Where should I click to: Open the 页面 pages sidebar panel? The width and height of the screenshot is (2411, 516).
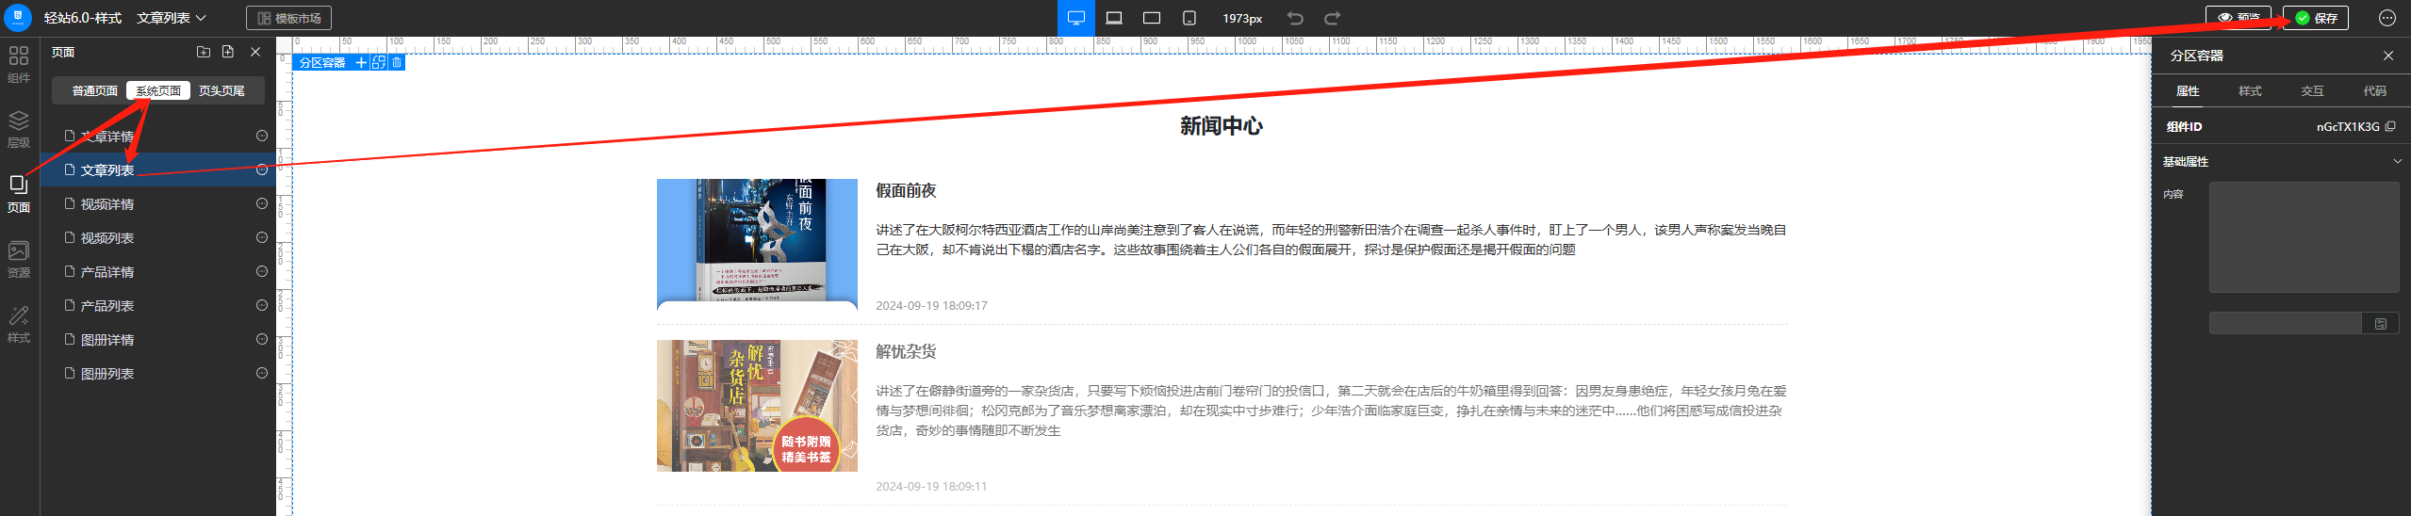click(x=19, y=194)
